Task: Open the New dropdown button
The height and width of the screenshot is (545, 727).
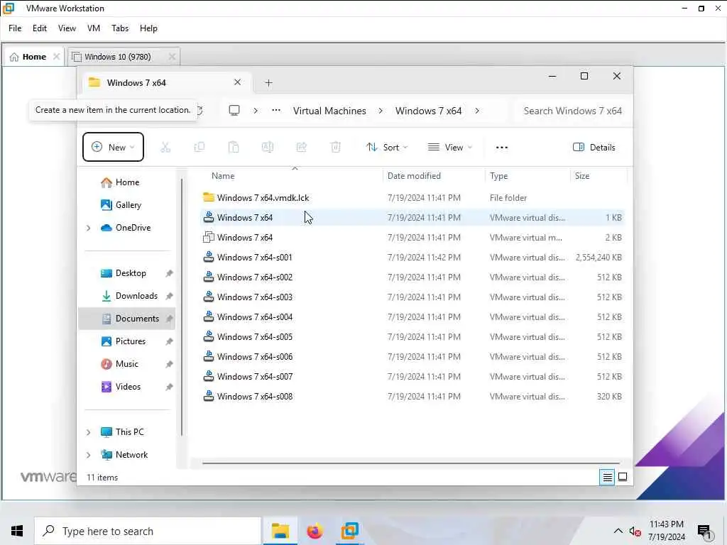Action: coord(113,147)
